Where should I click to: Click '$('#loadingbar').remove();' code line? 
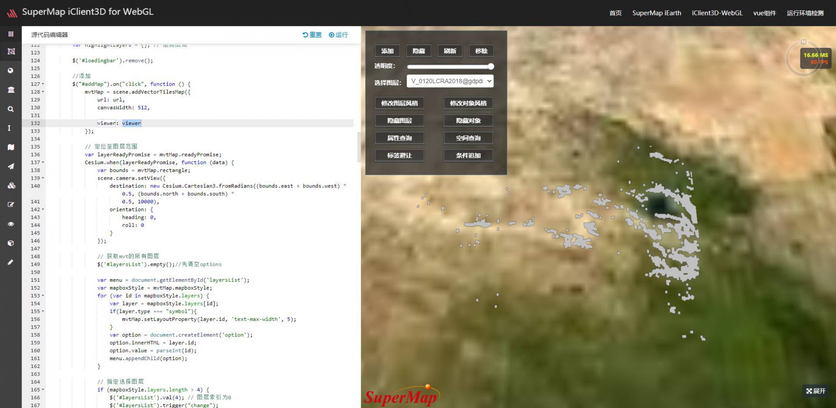coord(113,61)
